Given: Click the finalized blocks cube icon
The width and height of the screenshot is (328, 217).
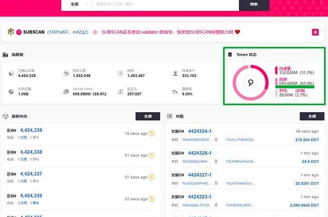Looking at the screenshot, I should click(x=11, y=74).
